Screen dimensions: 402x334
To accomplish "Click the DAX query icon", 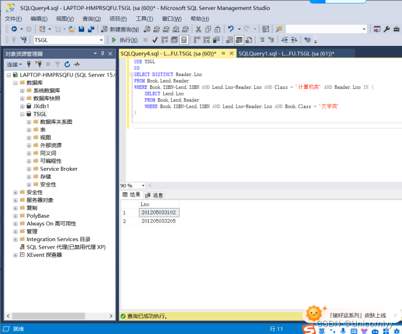I will (185, 29).
